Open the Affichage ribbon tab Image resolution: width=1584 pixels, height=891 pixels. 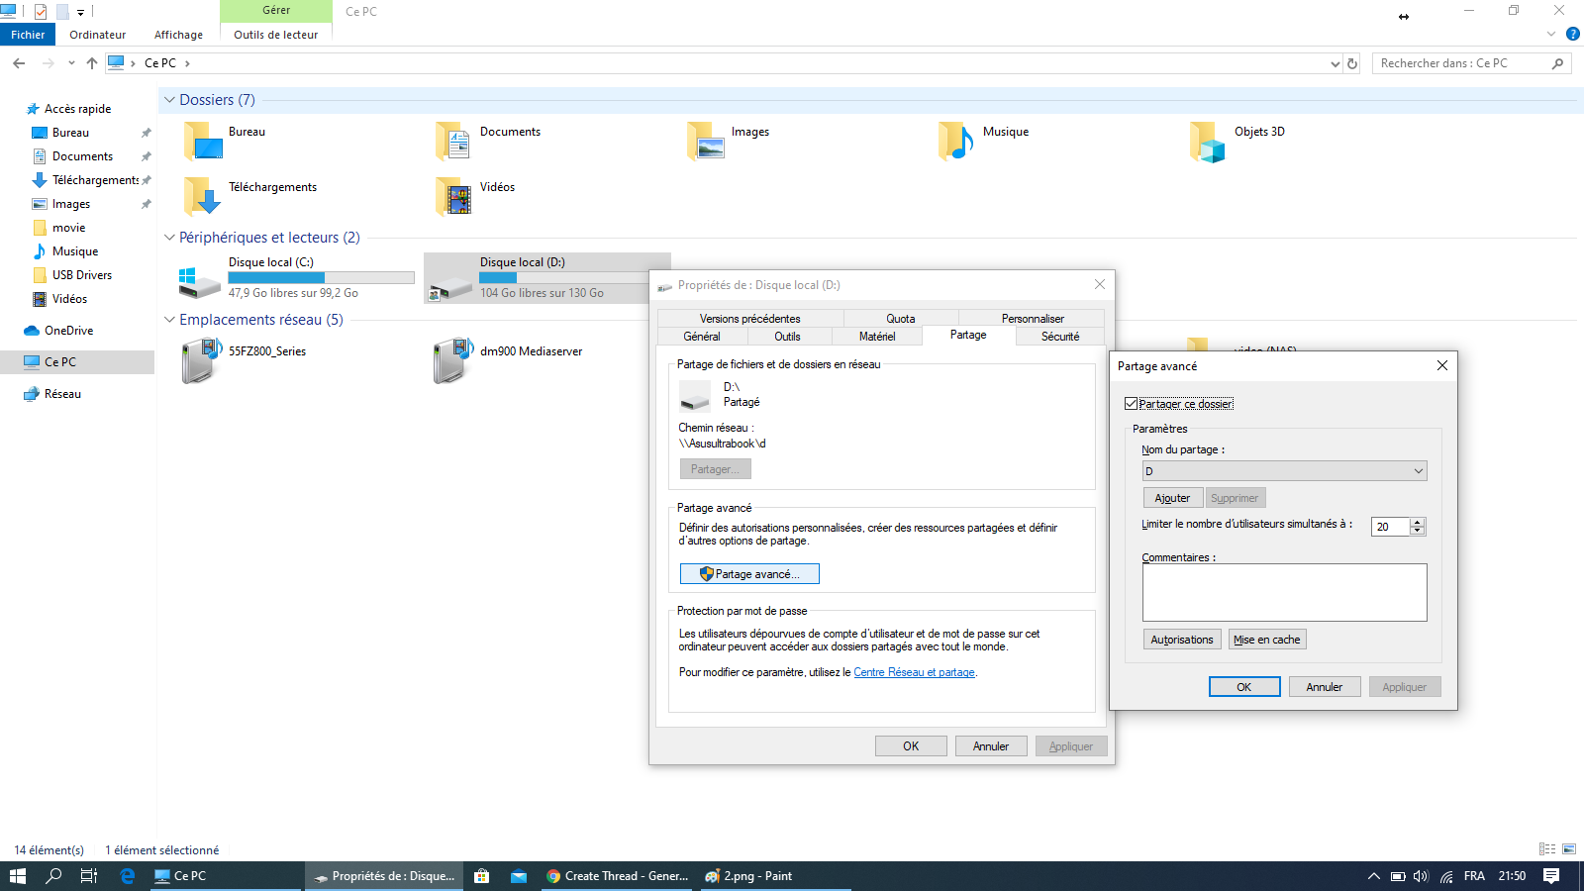point(178,35)
